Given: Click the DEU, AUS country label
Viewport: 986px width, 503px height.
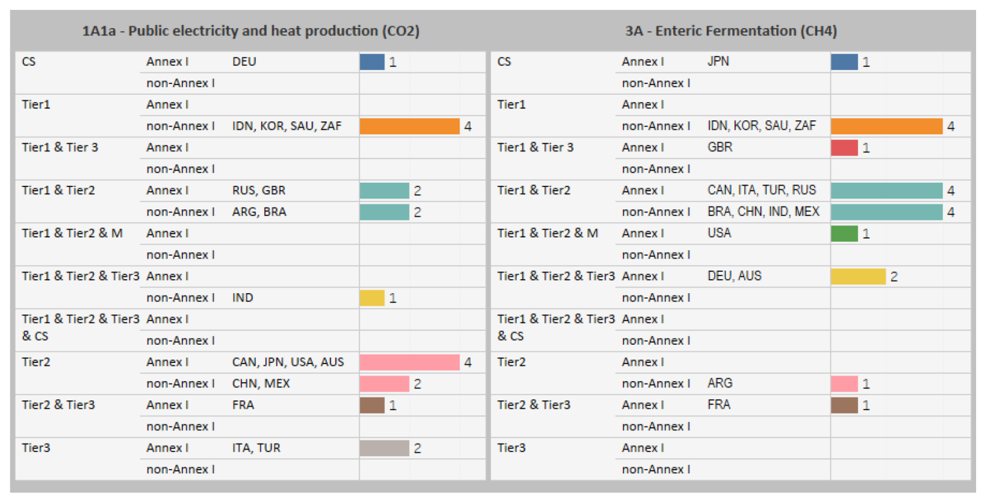Looking at the screenshot, I should coord(734,276).
